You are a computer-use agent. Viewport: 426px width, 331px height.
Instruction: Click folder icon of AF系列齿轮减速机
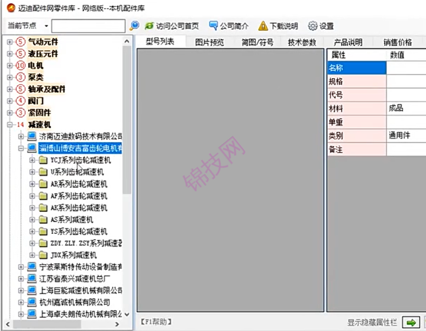click(43, 196)
